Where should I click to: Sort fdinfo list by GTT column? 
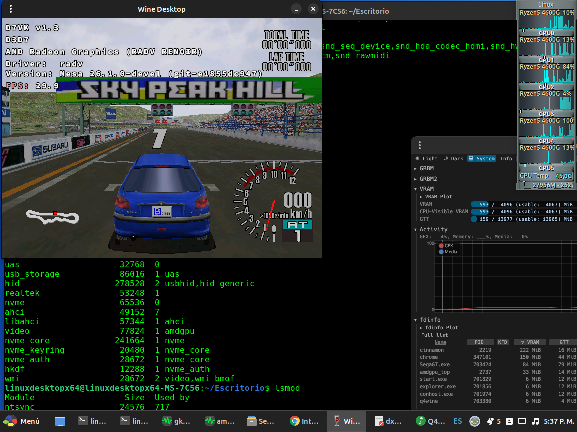[x=564, y=342]
